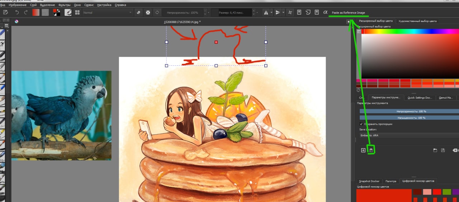
Task: Click the first page-shaped toolbar icon
Action: [x=299, y=12]
